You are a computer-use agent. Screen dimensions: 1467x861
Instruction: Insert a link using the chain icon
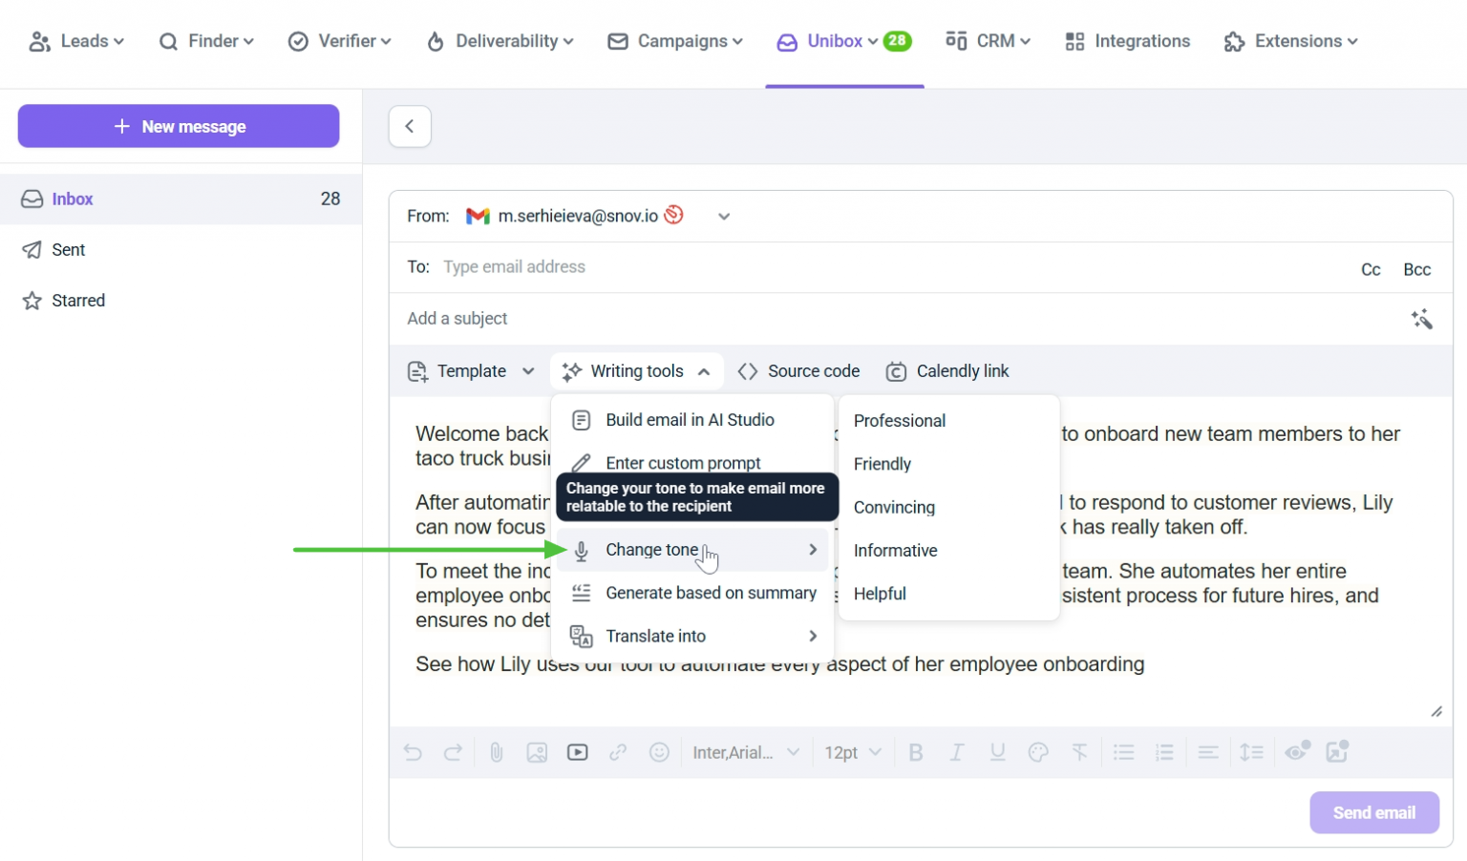pos(618,752)
